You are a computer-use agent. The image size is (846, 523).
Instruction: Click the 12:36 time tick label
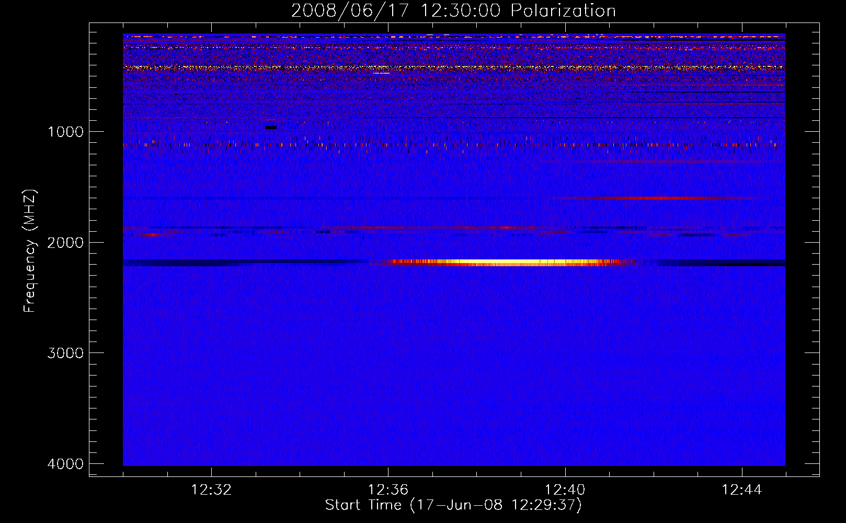388,490
